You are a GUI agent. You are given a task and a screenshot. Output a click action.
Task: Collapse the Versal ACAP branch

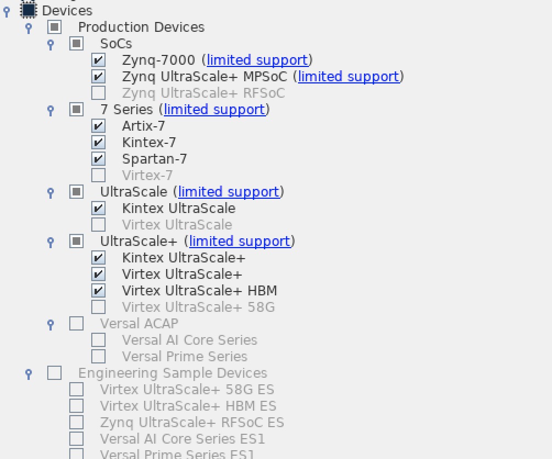pyautogui.click(x=50, y=324)
